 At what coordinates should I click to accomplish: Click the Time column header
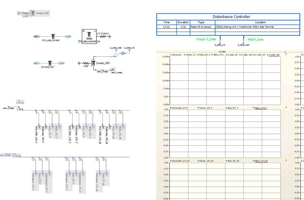tap(166, 22)
